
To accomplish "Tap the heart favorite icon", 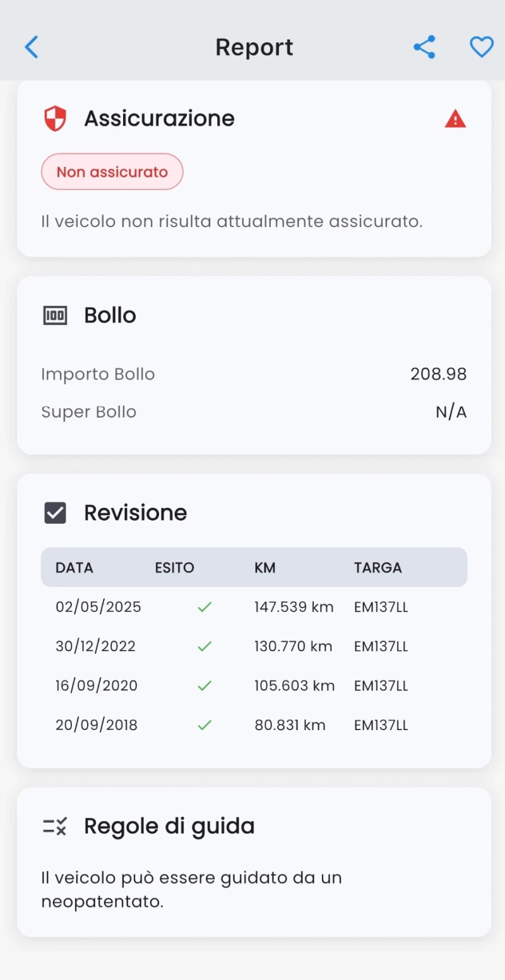I will [481, 47].
